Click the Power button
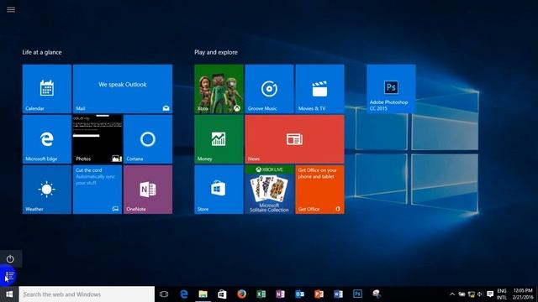The image size is (538, 302). click(x=10, y=259)
